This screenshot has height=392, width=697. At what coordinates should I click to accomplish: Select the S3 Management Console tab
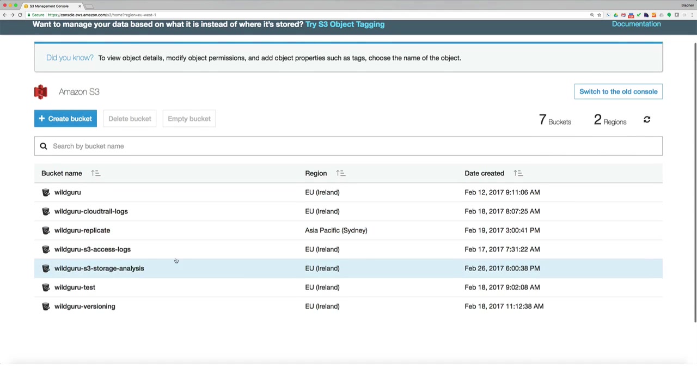pos(53,6)
